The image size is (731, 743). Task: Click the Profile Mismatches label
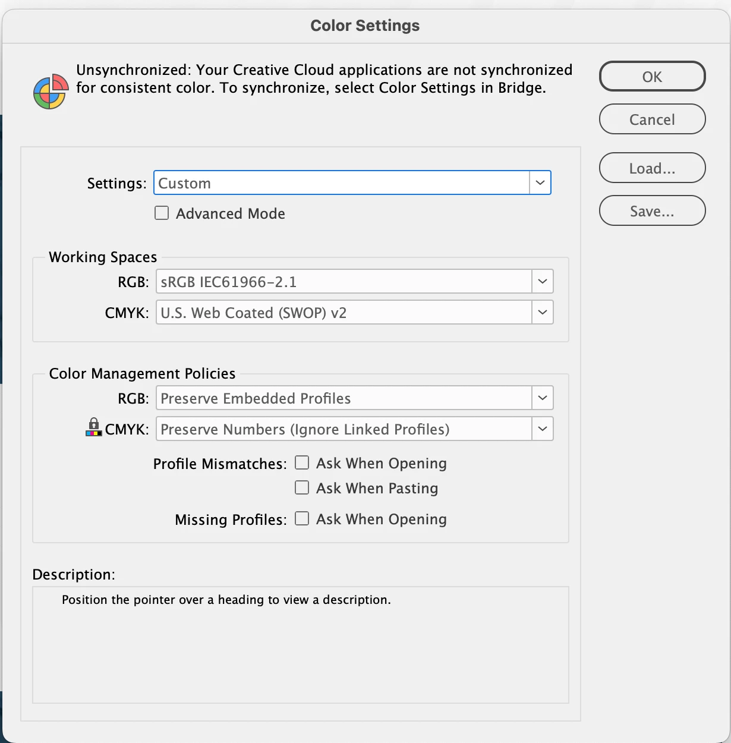point(220,464)
